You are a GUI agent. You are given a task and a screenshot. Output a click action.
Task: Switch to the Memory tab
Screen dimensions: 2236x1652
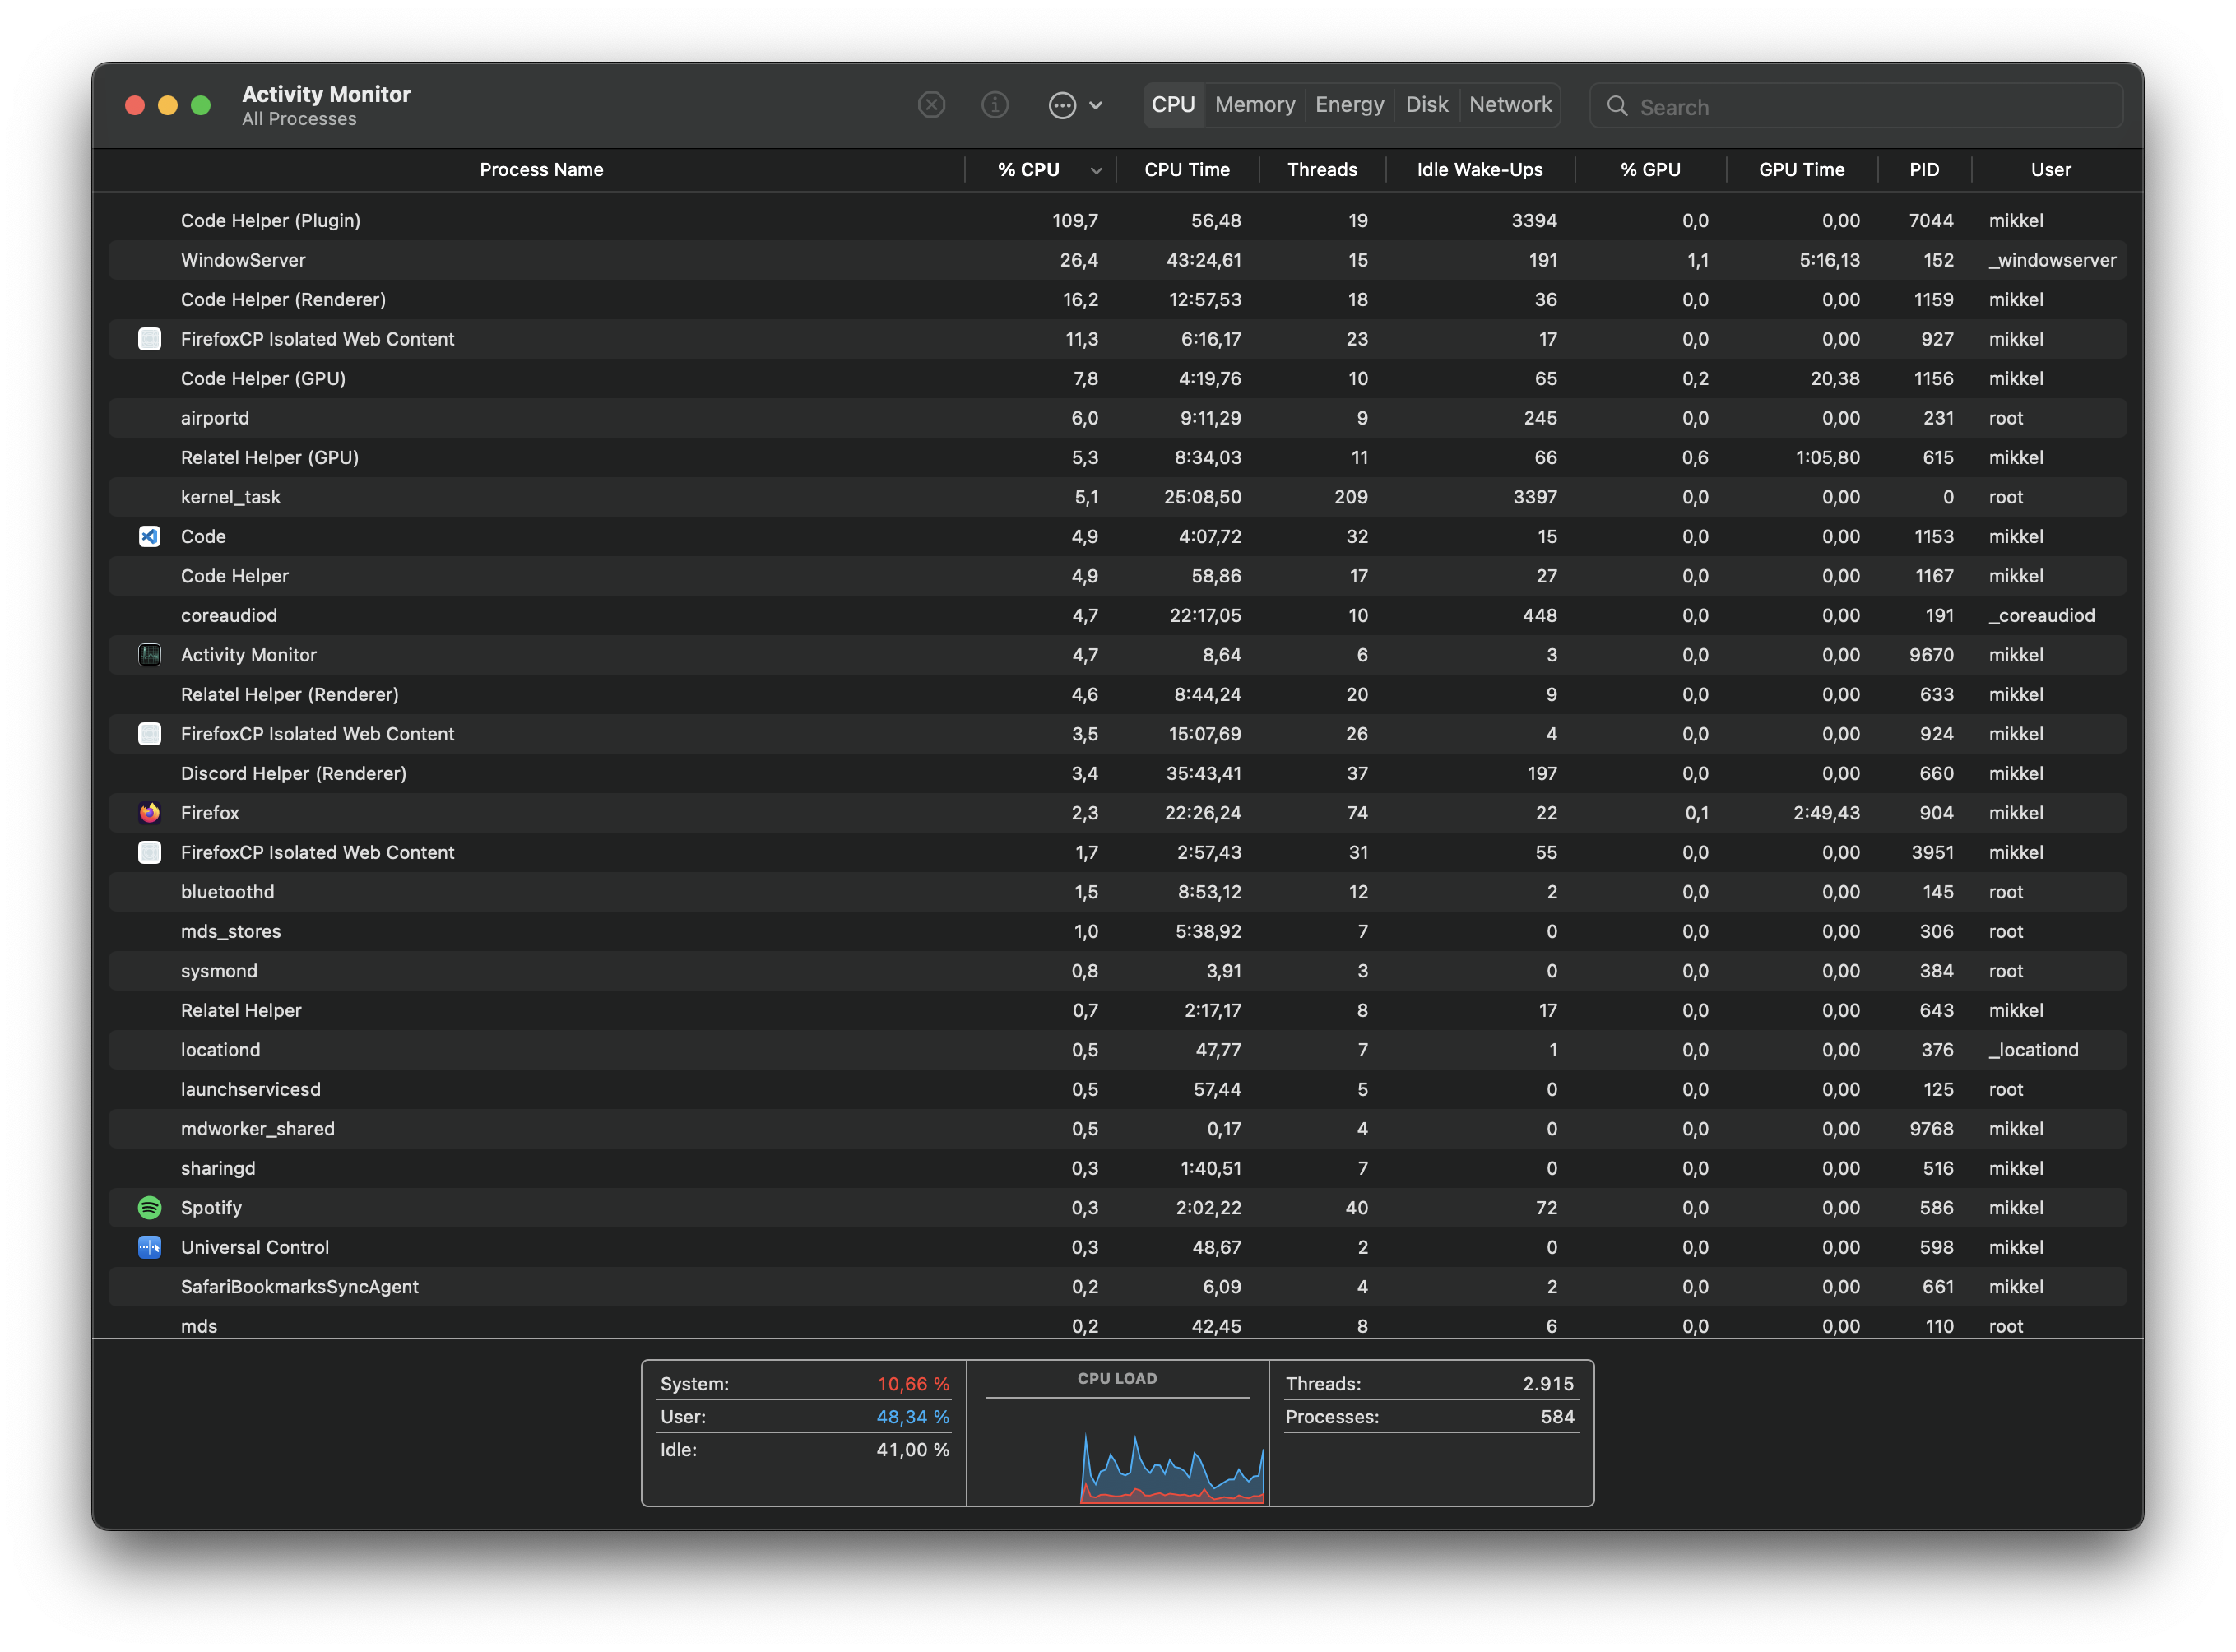point(1254,105)
